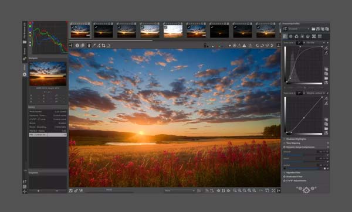Switch to the Metadata tab
Image resolution: width=352 pixels, height=212 pixels.
[320, 36]
